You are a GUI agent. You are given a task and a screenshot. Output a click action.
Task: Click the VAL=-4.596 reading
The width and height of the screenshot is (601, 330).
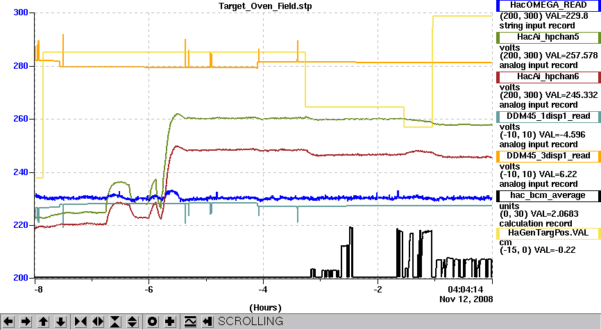coord(562,135)
